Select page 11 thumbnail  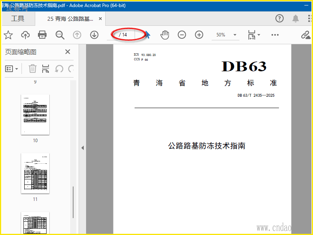coord(35,173)
